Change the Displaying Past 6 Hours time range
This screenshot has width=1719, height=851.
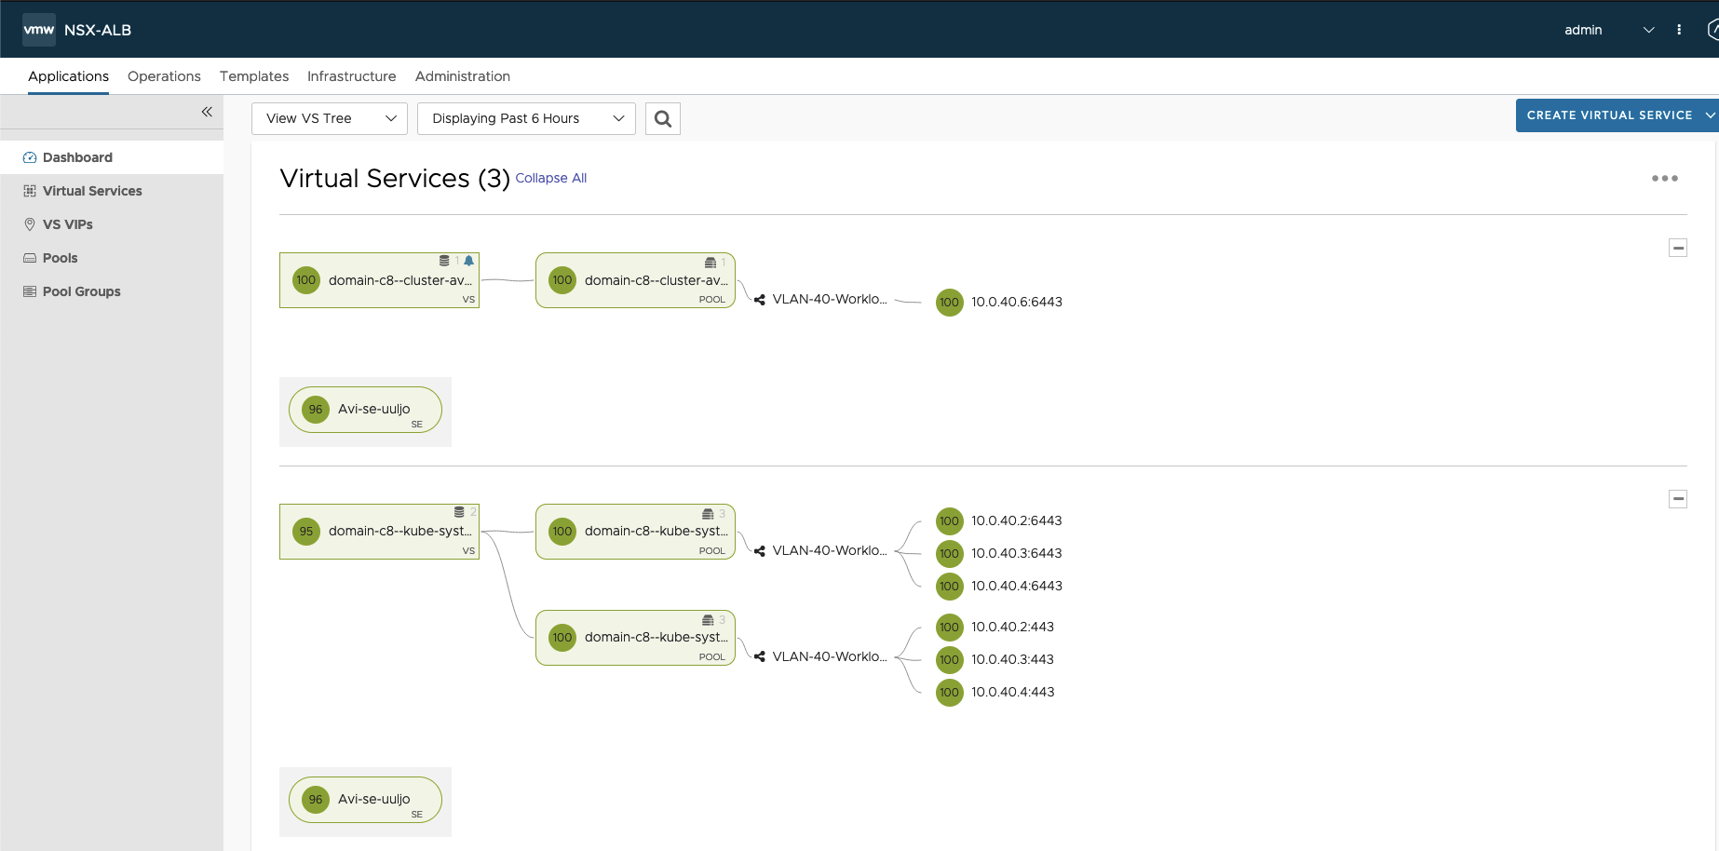tap(525, 118)
